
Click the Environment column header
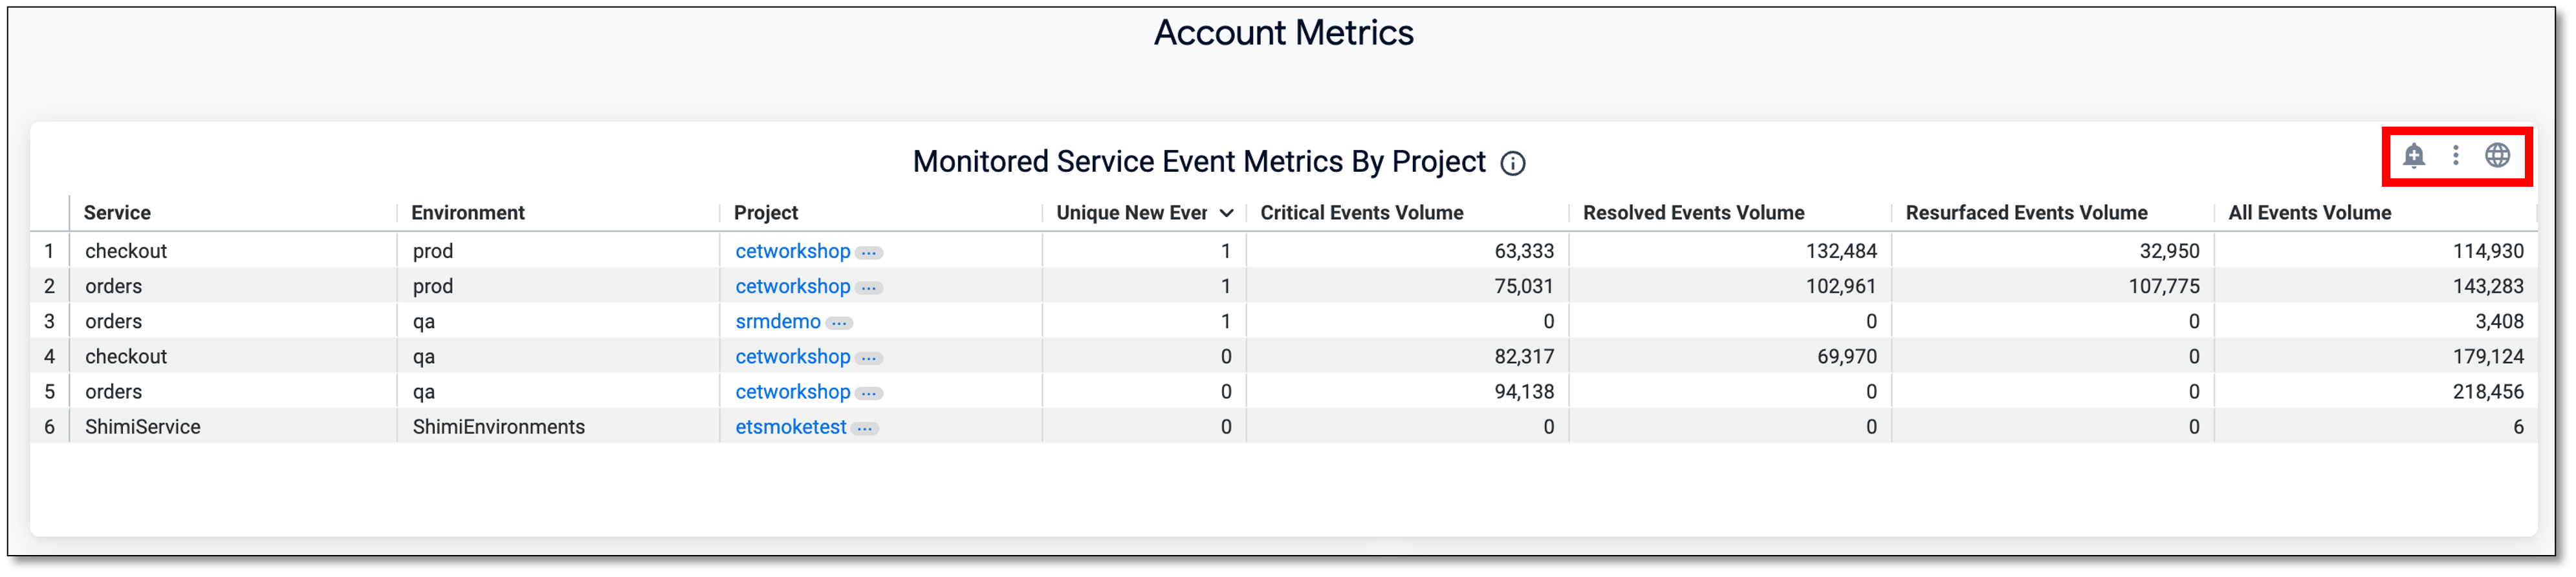pyautogui.click(x=467, y=213)
